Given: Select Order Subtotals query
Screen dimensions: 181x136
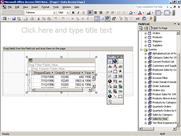Looking at the screenshot, I should [x=161, y=86].
